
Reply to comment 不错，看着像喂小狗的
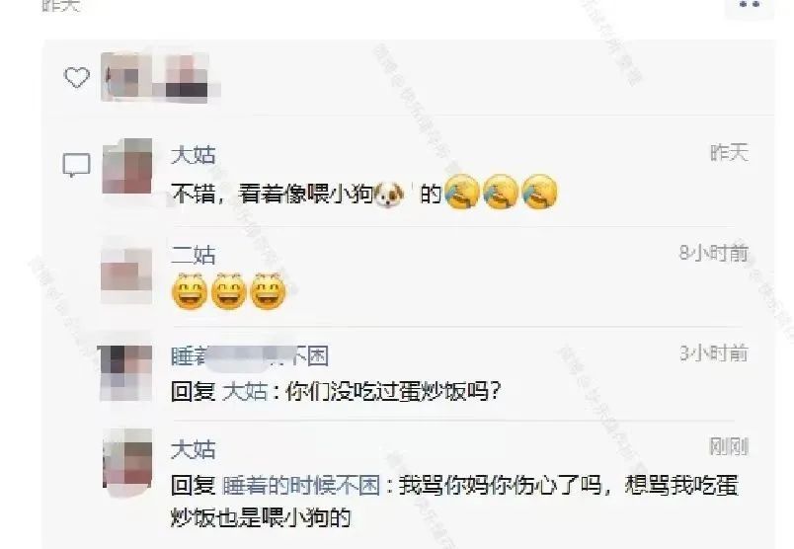(364, 193)
